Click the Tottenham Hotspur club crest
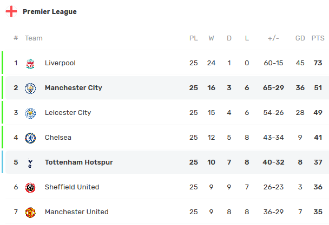Image resolution: width=329 pixels, height=225 pixels. coord(30,162)
